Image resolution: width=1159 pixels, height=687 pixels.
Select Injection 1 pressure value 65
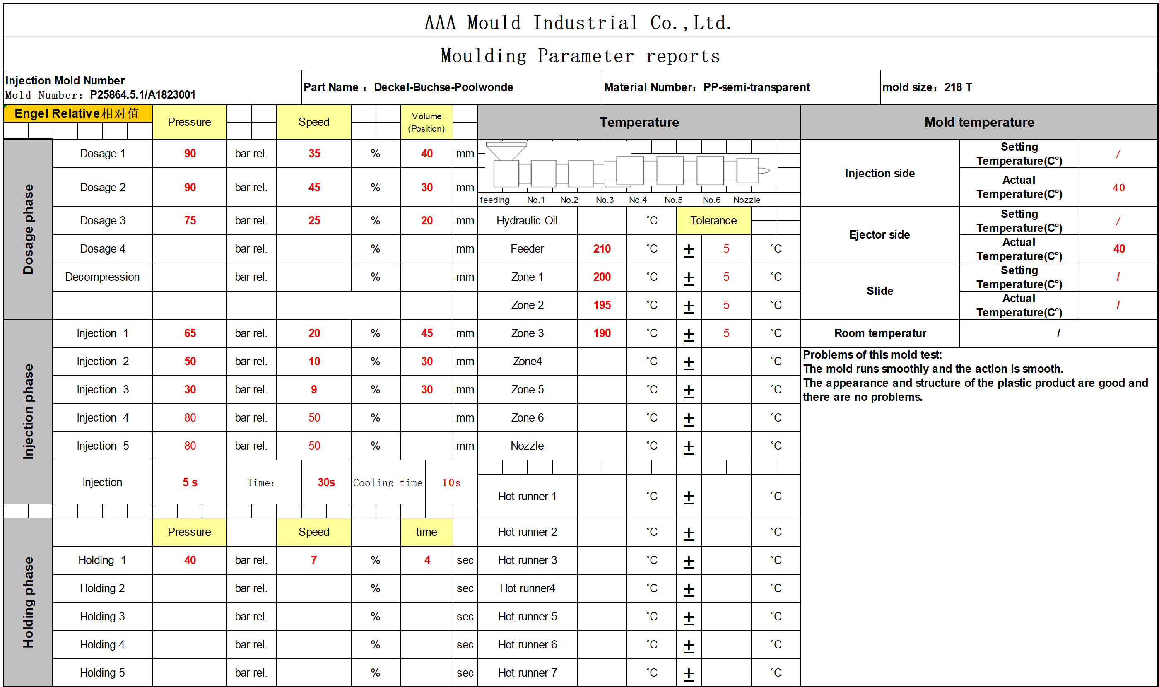[x=190, y=333]
